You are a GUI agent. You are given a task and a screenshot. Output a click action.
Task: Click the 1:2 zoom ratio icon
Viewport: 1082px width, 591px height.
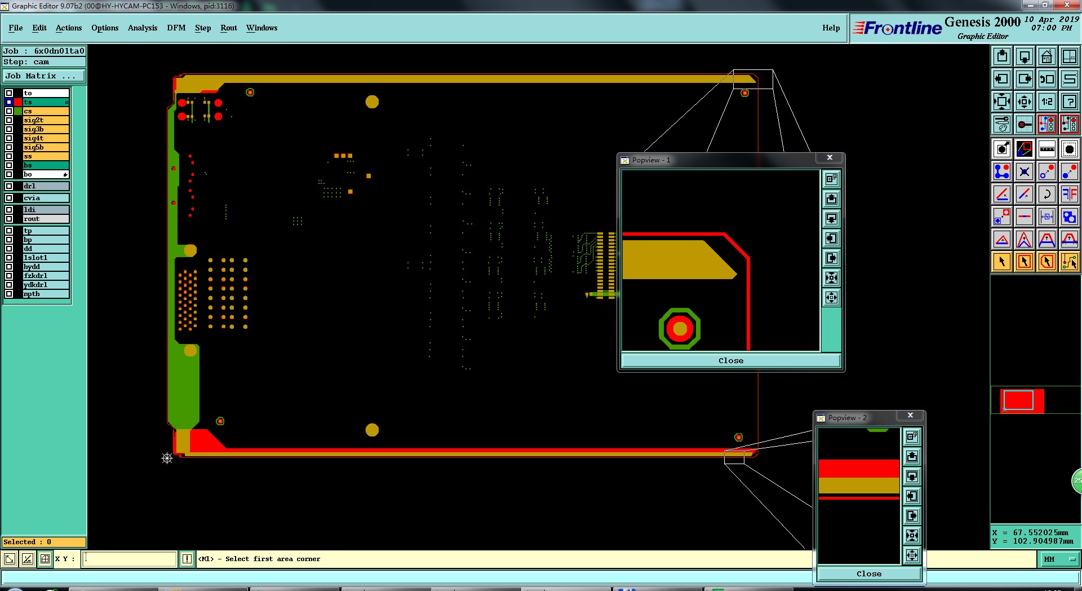(1047, 102)
